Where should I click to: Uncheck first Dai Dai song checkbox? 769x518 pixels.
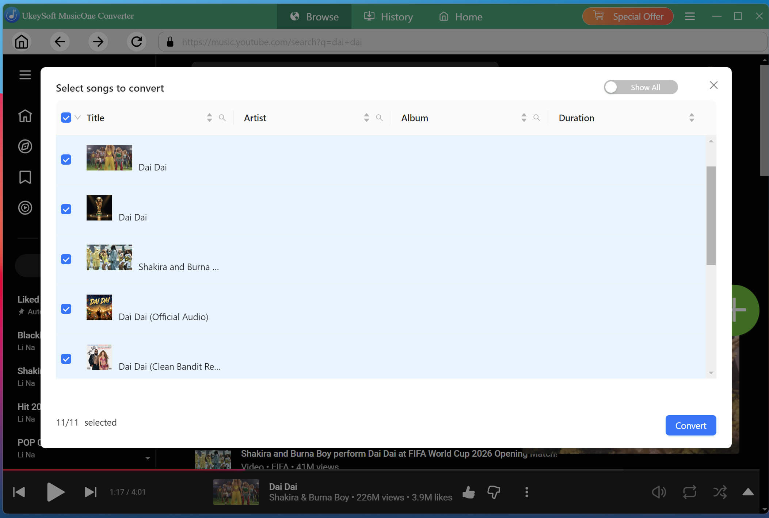(66, 160)
